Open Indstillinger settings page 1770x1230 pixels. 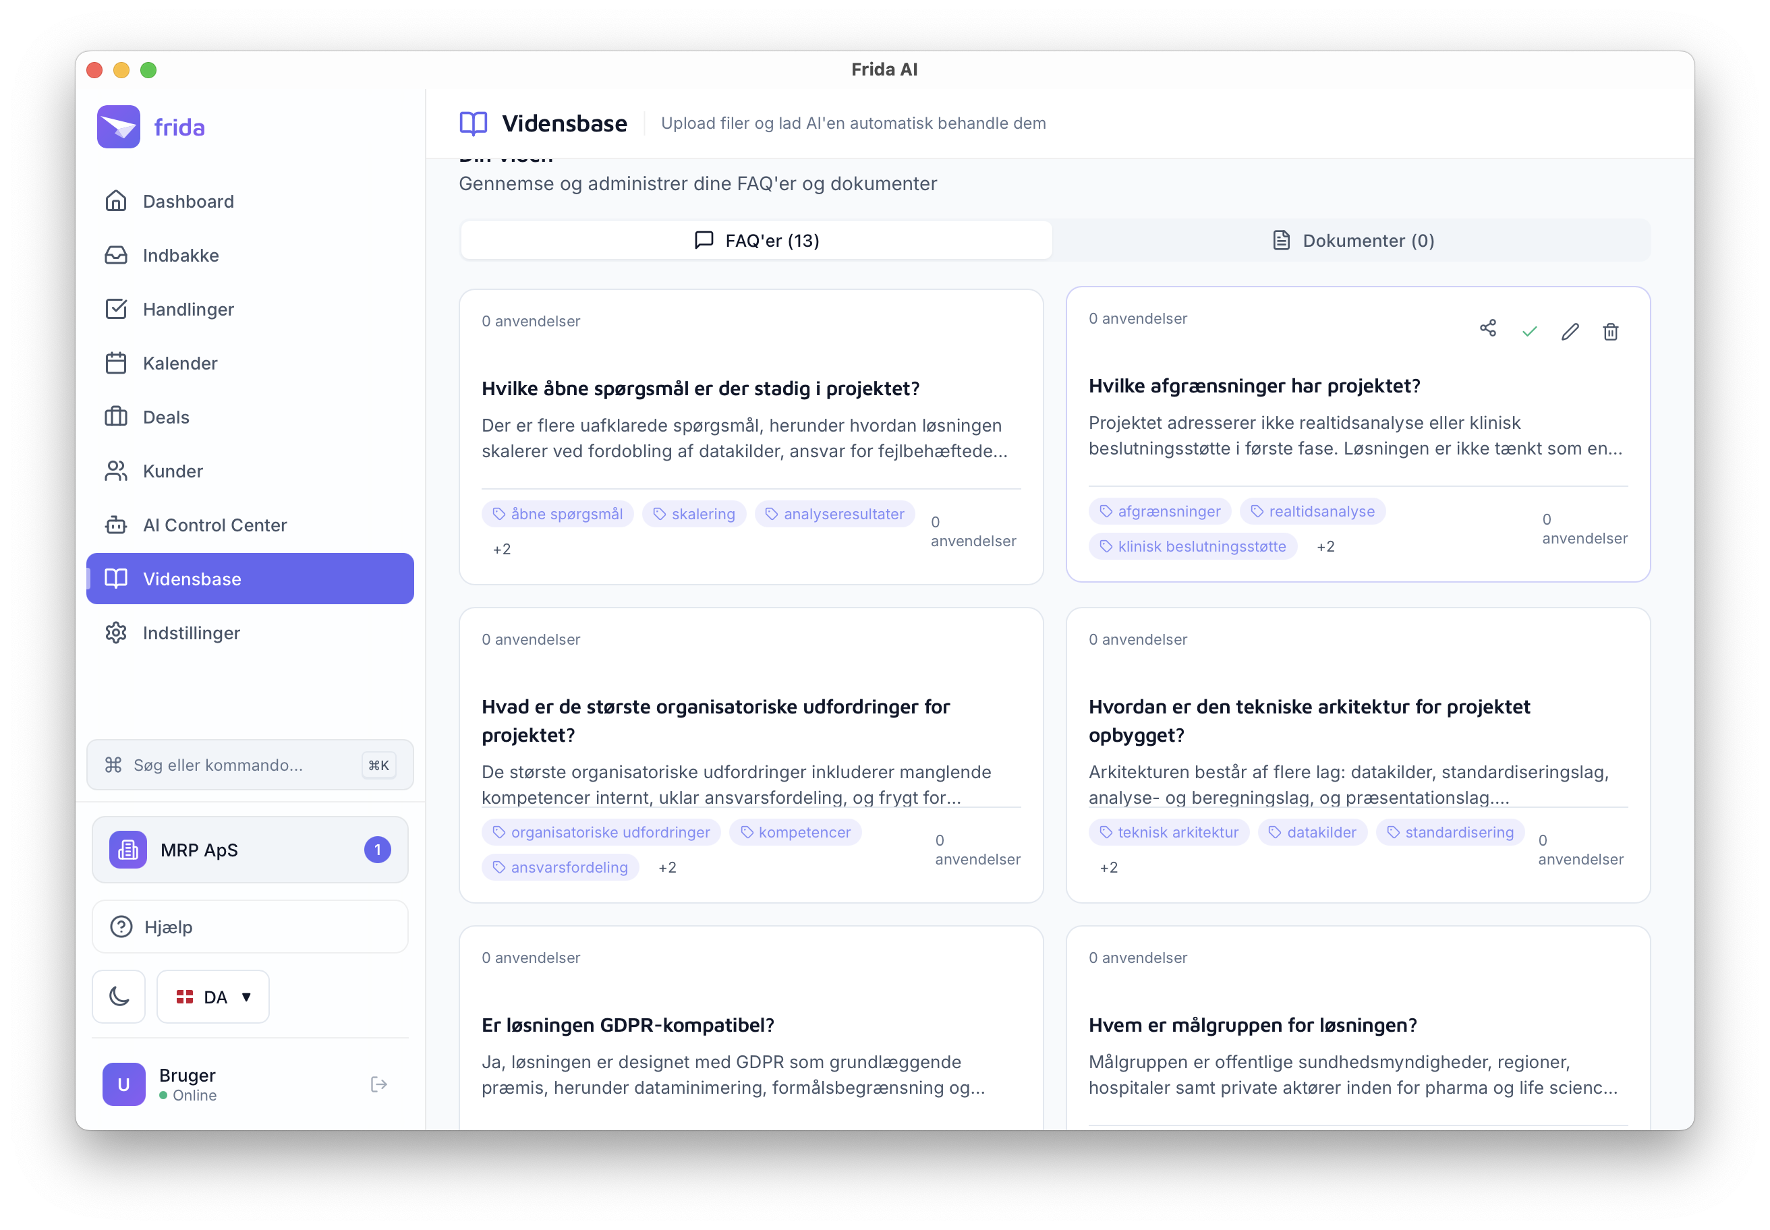click(191, 633)
